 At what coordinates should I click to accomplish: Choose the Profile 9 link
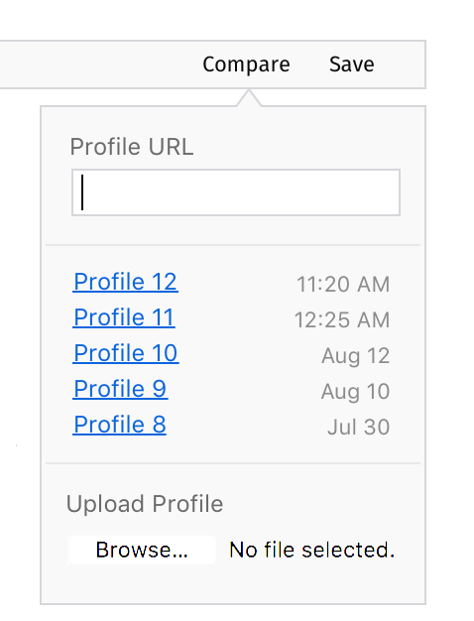[x=120, y=389]
